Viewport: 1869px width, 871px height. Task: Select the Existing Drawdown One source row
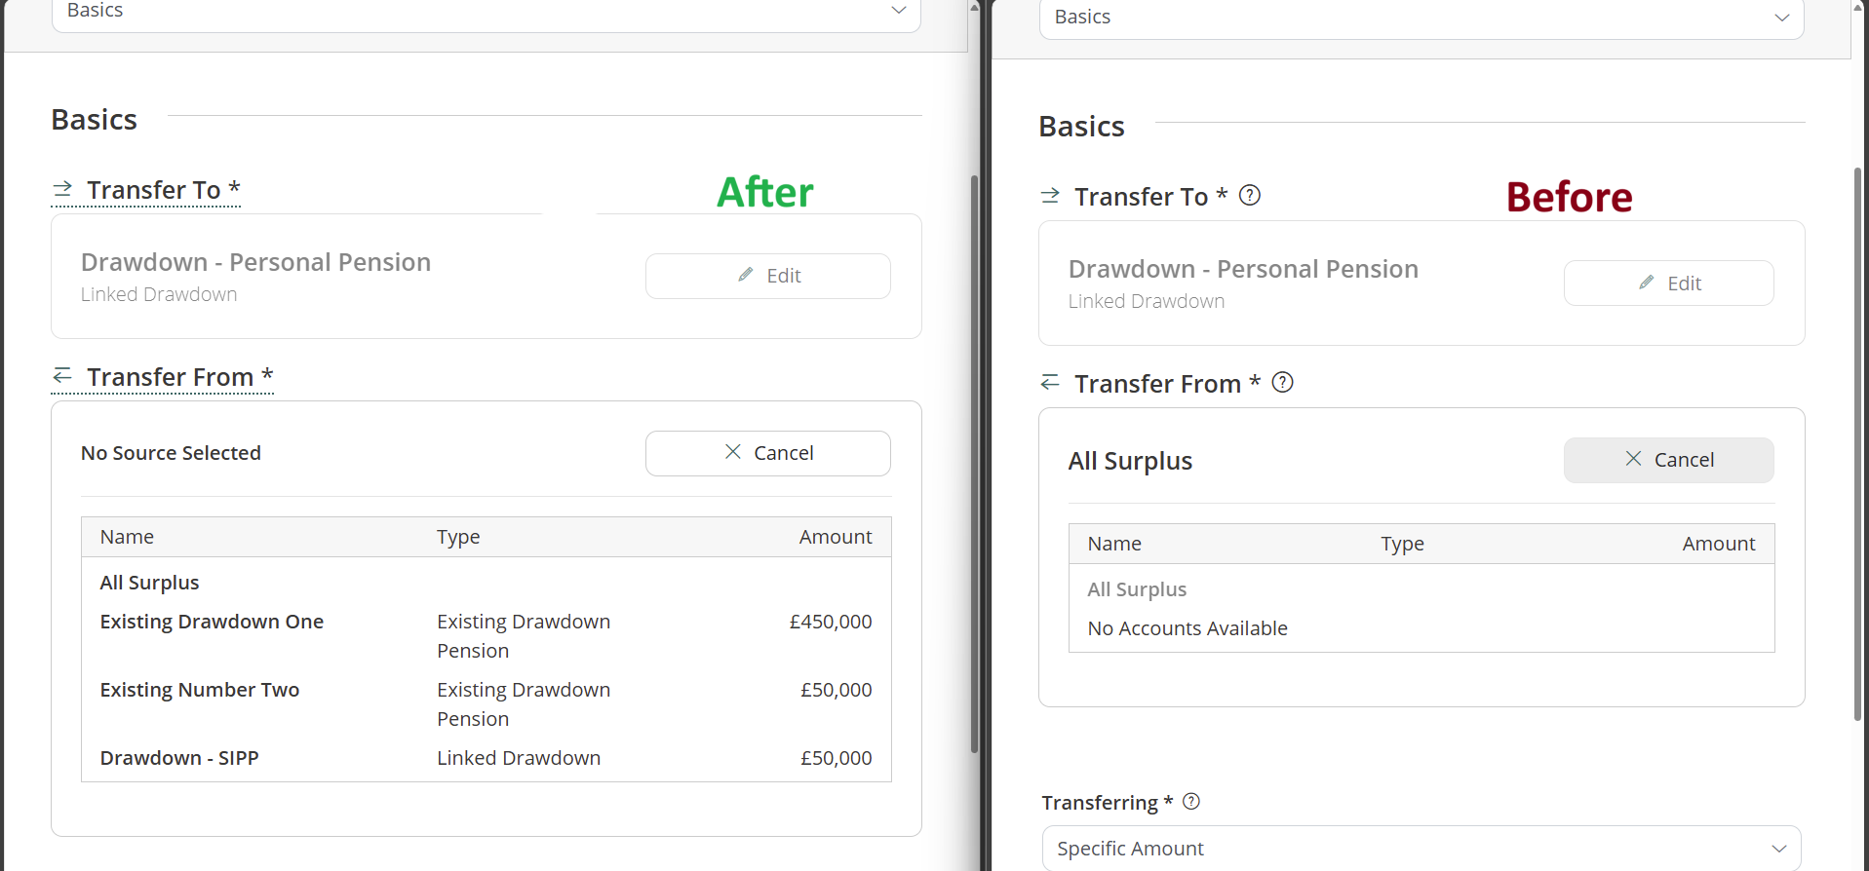click(x=212, y=622)
